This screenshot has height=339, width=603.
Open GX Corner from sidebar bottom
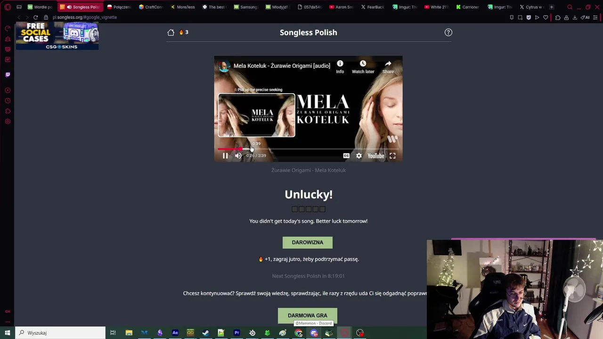[8, 311]
